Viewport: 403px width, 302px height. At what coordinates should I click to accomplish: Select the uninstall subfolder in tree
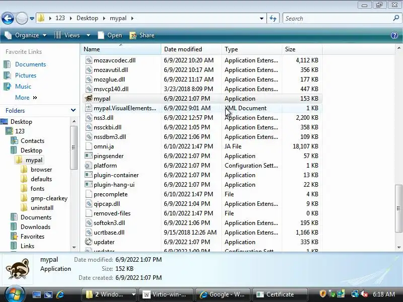tap(42, 208)
